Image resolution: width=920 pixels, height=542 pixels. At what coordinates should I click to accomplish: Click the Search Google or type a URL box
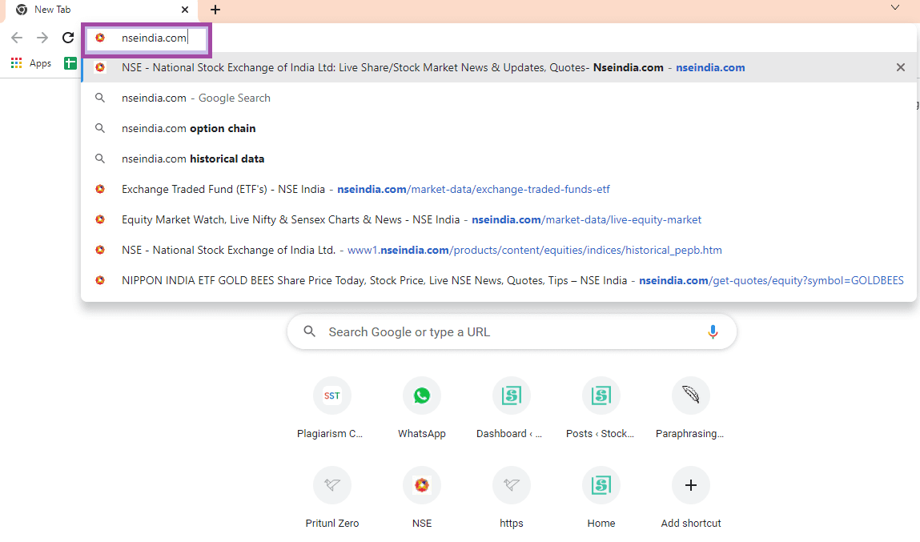512,332
